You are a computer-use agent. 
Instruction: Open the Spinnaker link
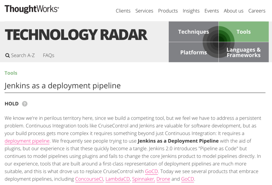pos(143,179)
